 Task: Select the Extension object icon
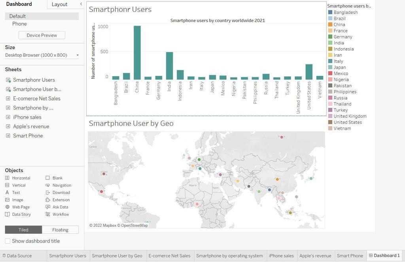(47, 200)
